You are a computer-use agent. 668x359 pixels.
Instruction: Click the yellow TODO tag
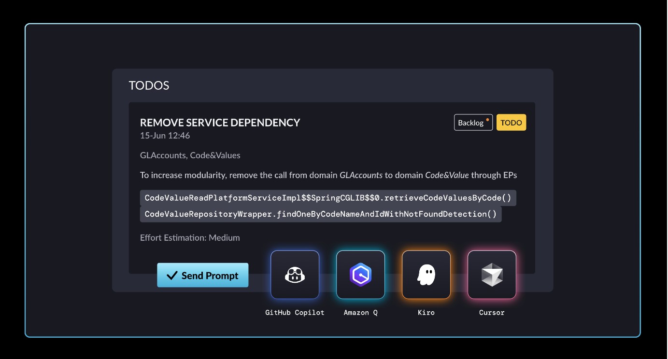pyautogui.click(x=511, y=123)
